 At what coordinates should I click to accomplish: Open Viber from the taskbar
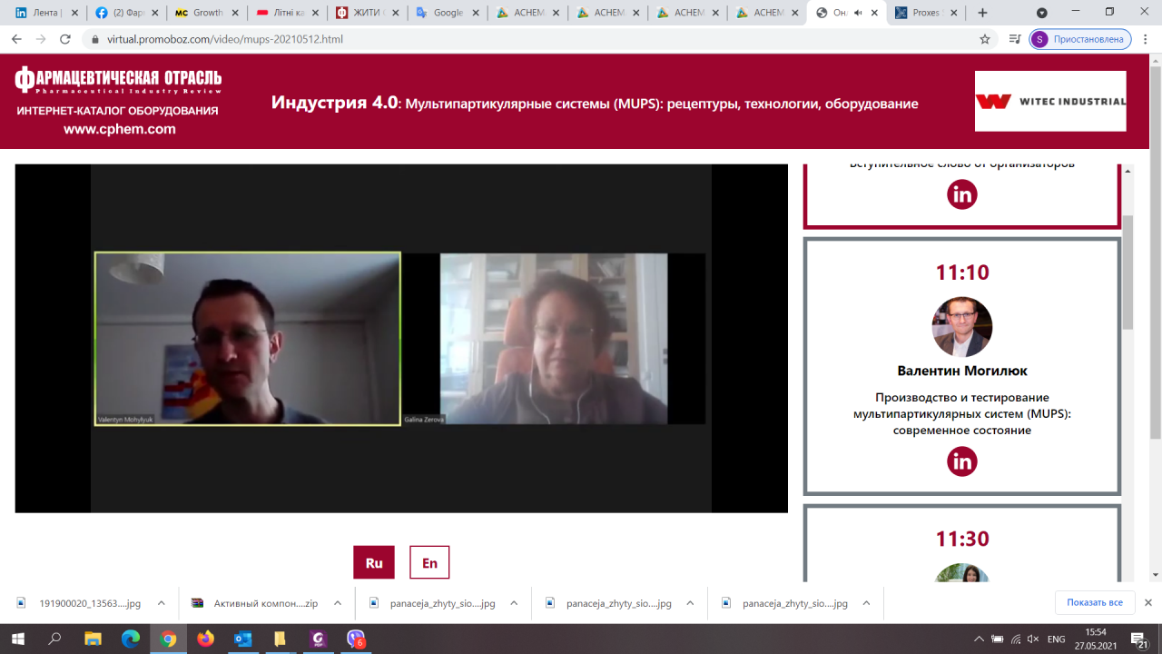356,639
